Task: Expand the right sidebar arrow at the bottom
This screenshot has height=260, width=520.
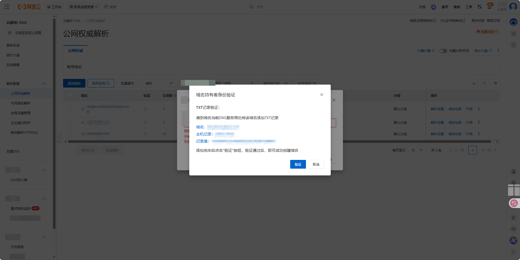Action: tap(513, 252)
